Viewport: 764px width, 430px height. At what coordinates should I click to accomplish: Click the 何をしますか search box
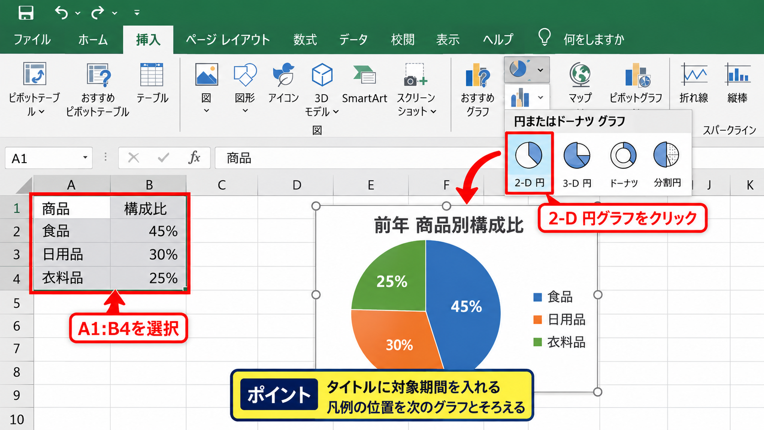coord(593,40)
